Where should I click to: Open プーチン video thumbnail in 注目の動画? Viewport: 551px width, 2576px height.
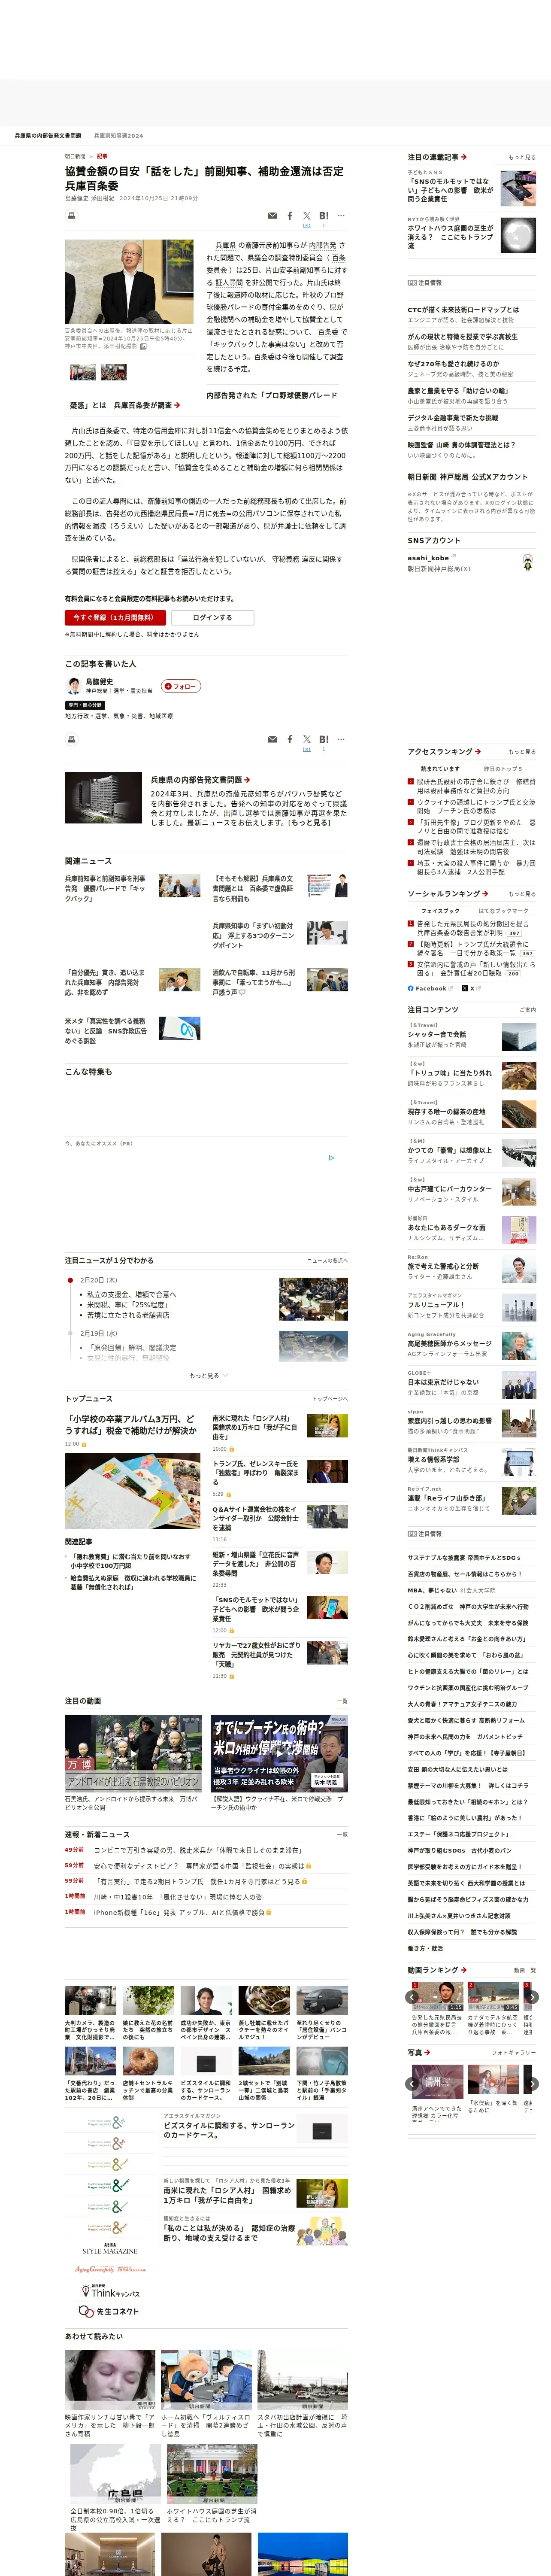[x=279, y=1753]
